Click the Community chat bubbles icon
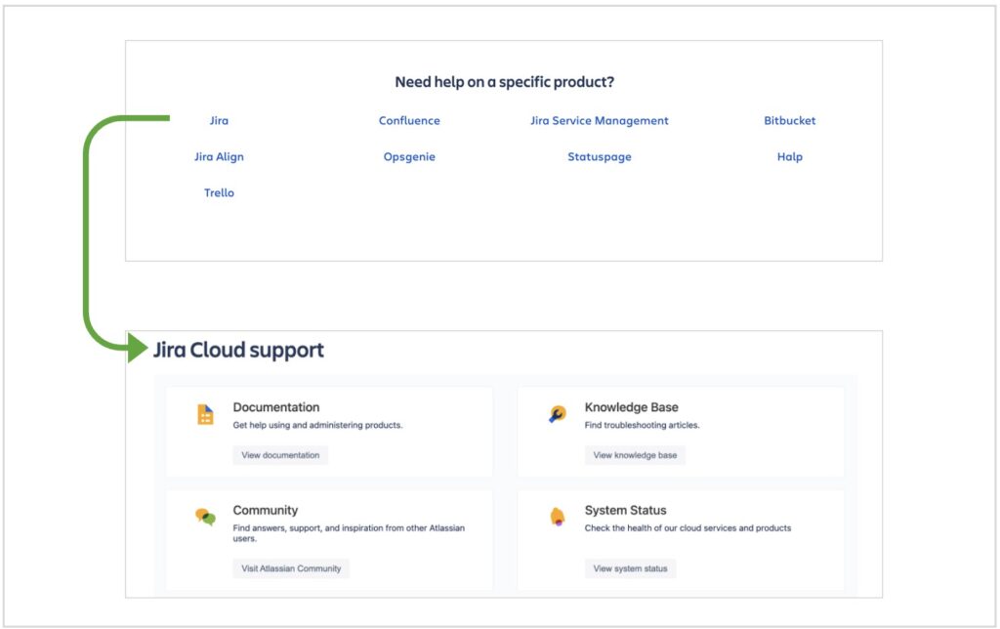The height and width of the screenshot is (629, 1000). (205, 517)
